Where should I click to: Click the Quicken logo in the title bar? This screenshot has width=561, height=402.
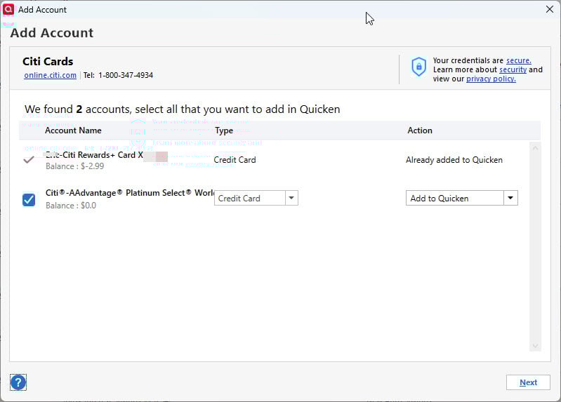click(8, 9)
